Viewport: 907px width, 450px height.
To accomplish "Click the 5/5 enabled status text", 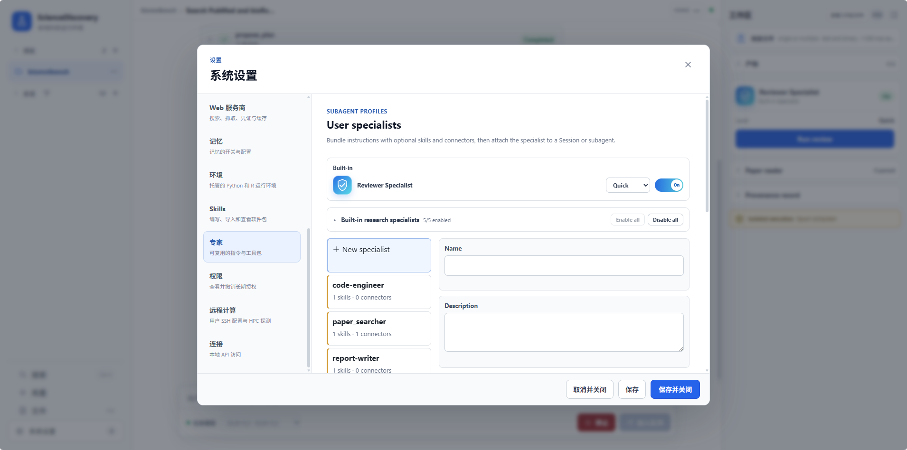I will [436, 220].
